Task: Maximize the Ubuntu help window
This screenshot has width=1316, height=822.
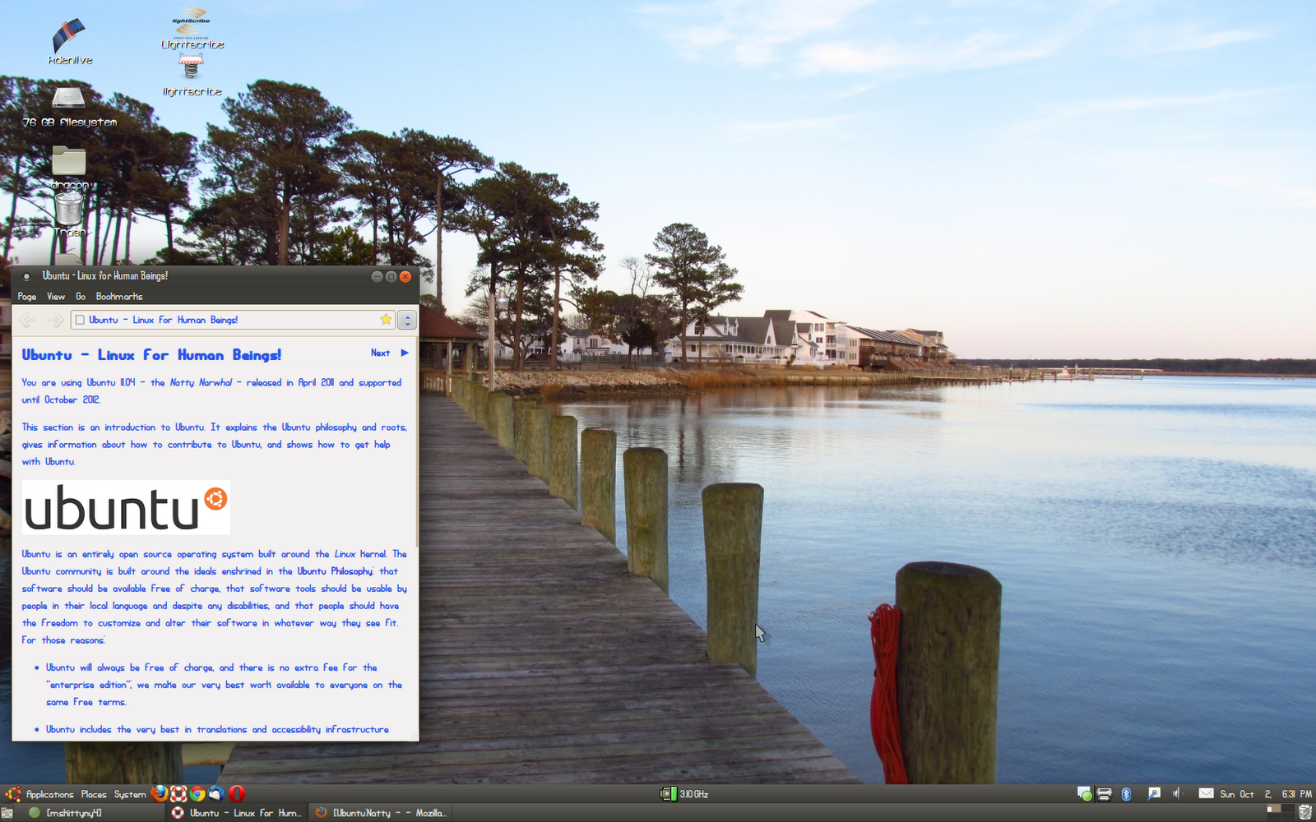Action: coord(391,276)
